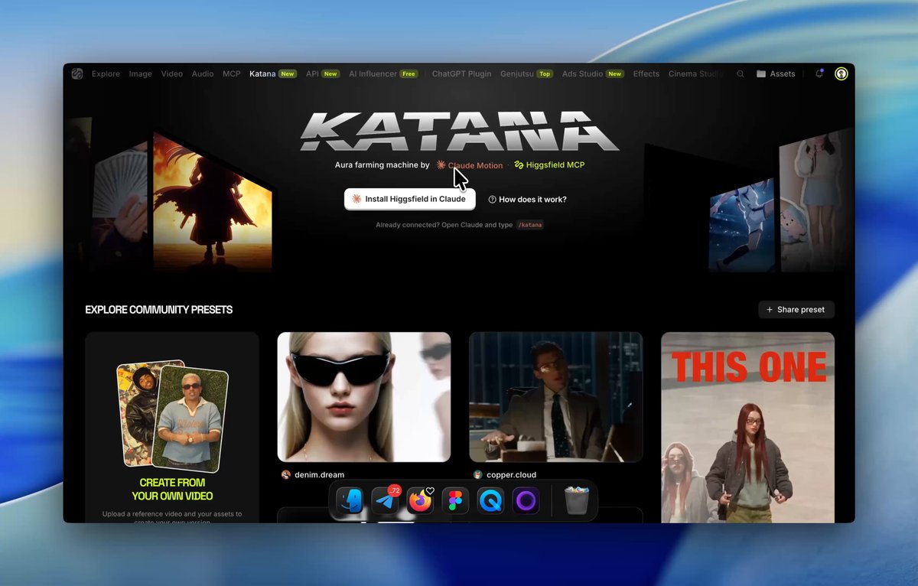Open the user profile avatar
This screenshot has height=586, width=918.
click(841, 74)
